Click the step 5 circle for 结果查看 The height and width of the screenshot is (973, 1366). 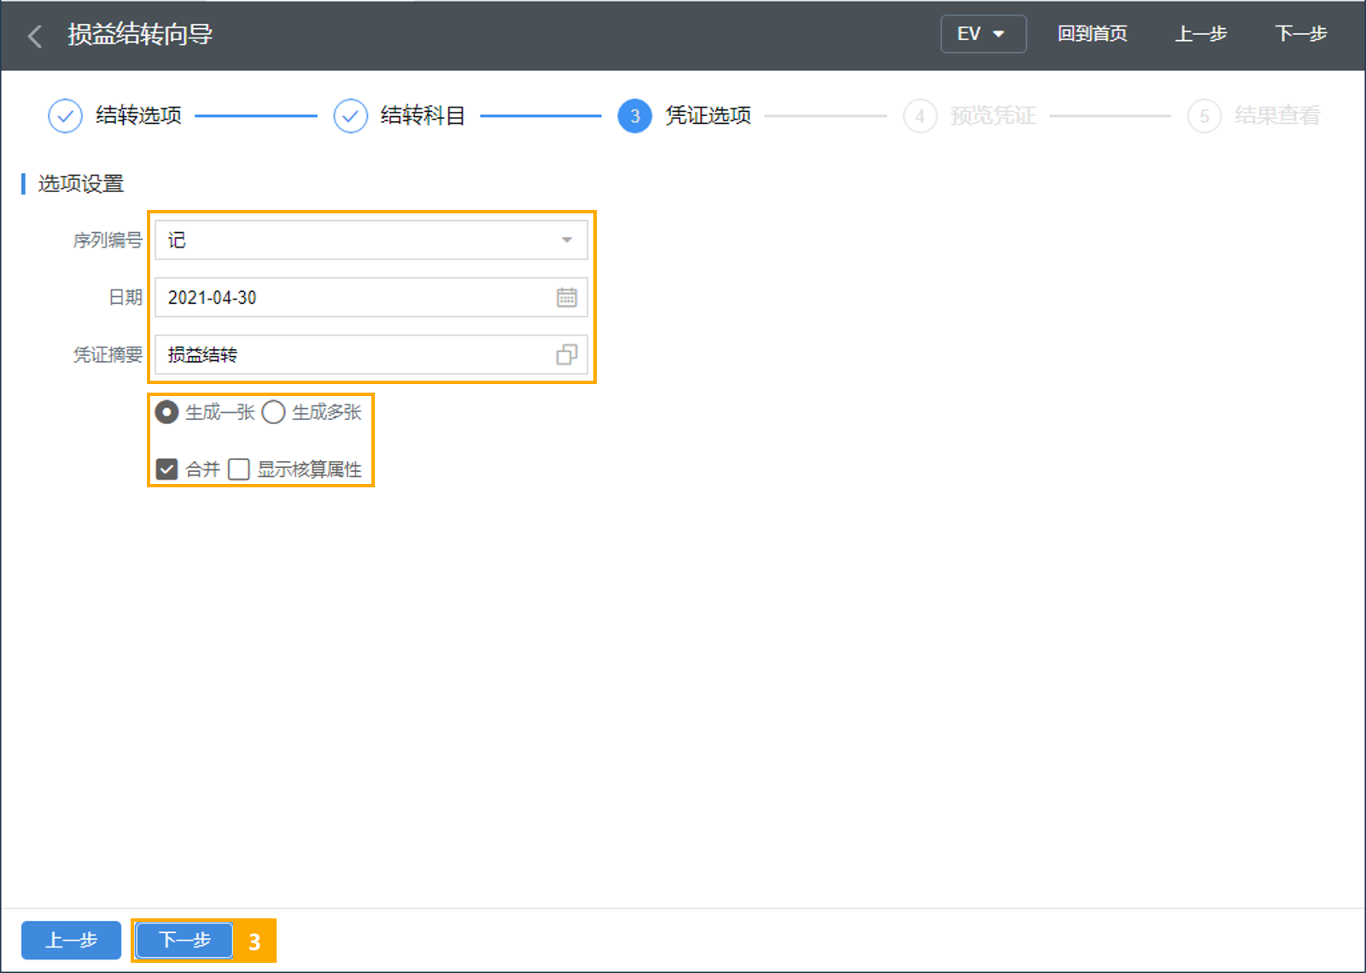1204,116
